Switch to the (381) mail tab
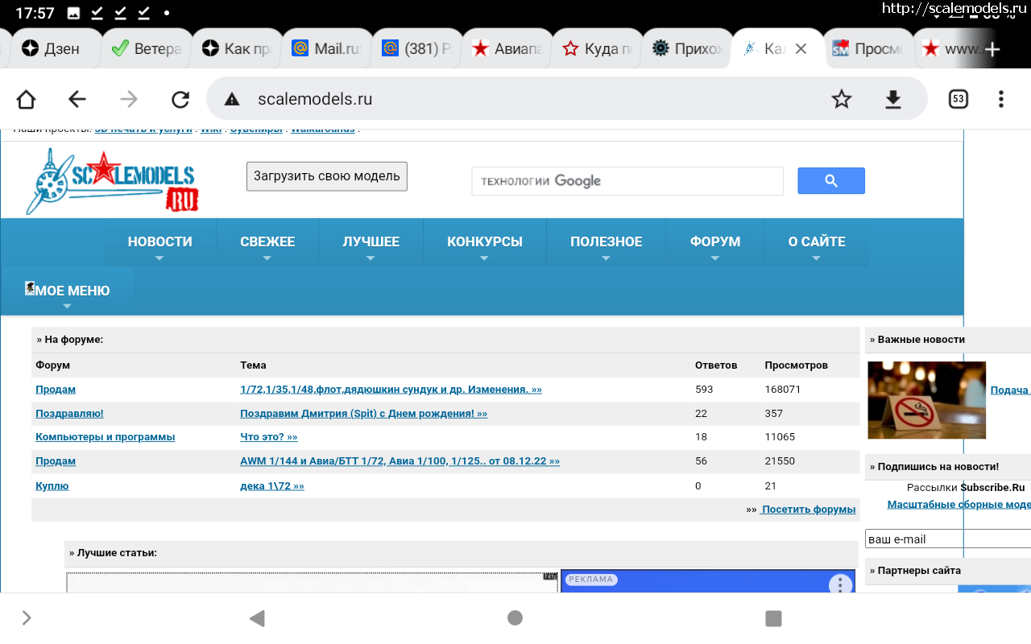1031x644 pixels. click(417, 49)
